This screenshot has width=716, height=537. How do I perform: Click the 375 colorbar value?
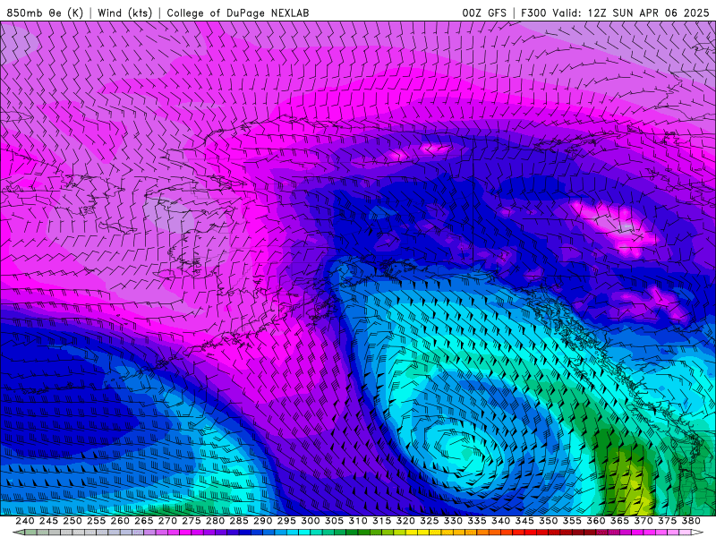tap(667, 521)
